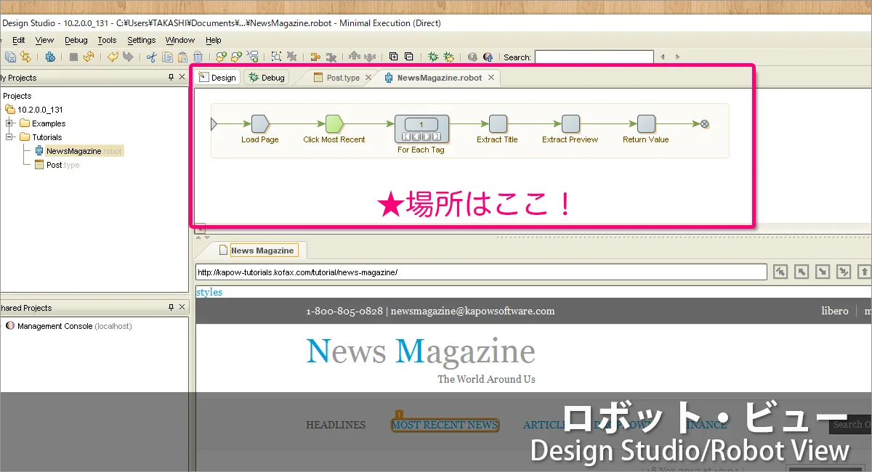Click the Cut scissors icon
The height and width of the screenshot is (472, 872).
[151, 57]
